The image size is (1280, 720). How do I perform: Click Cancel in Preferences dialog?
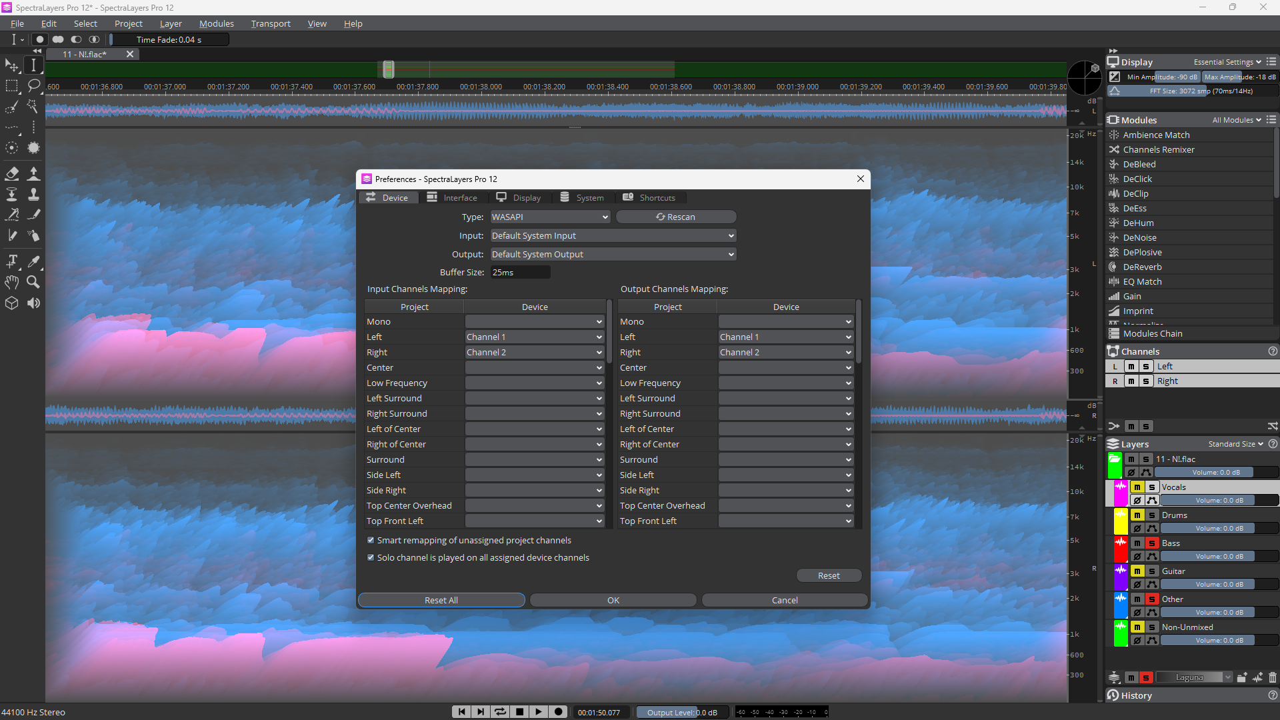(785, 601)
